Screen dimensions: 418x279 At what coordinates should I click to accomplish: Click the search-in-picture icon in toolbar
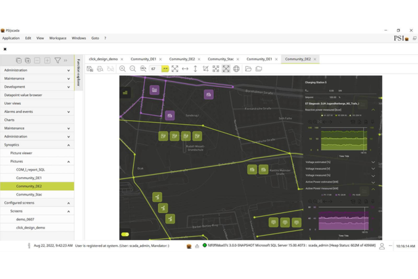(x=100, y=69)
